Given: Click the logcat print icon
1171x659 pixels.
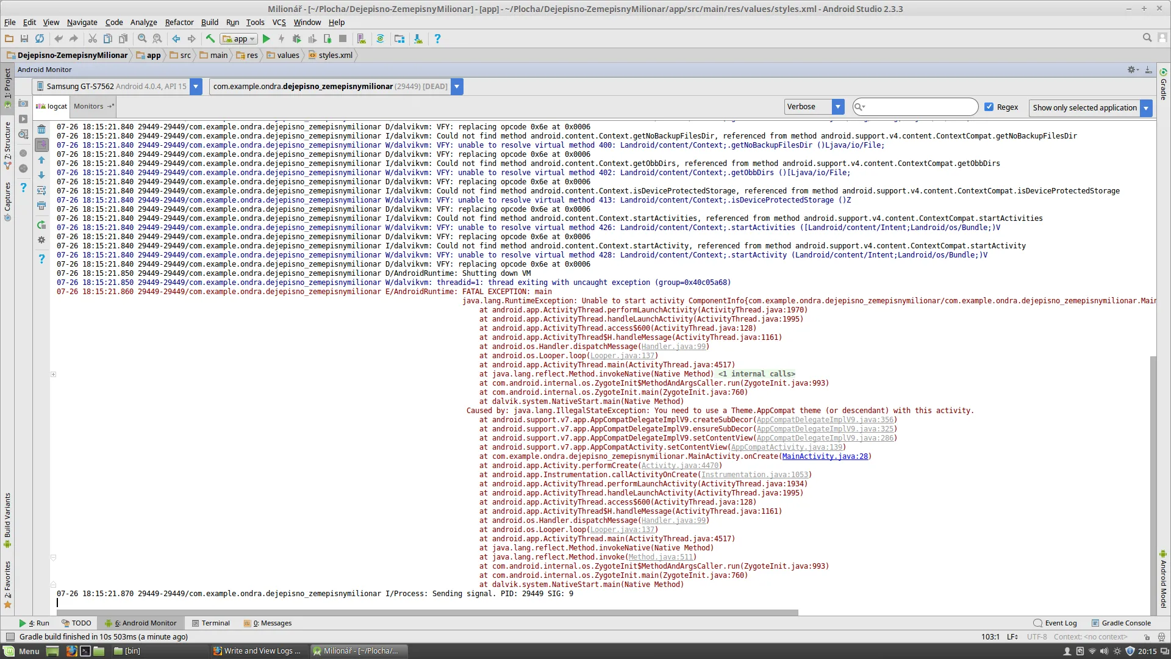Looking at the screenshot, I should (41, 206).
